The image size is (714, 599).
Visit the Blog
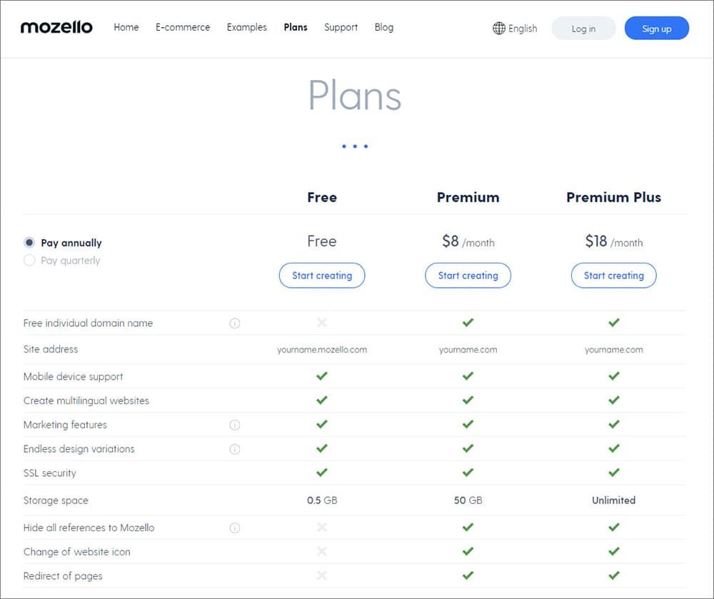[384, 27]
